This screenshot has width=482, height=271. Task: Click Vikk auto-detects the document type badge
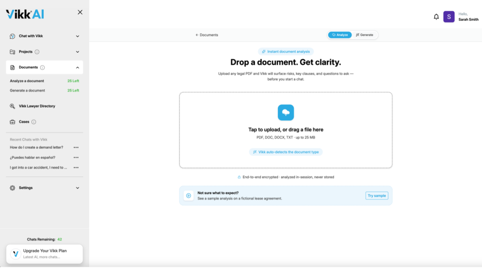click(x=286, y=152)
